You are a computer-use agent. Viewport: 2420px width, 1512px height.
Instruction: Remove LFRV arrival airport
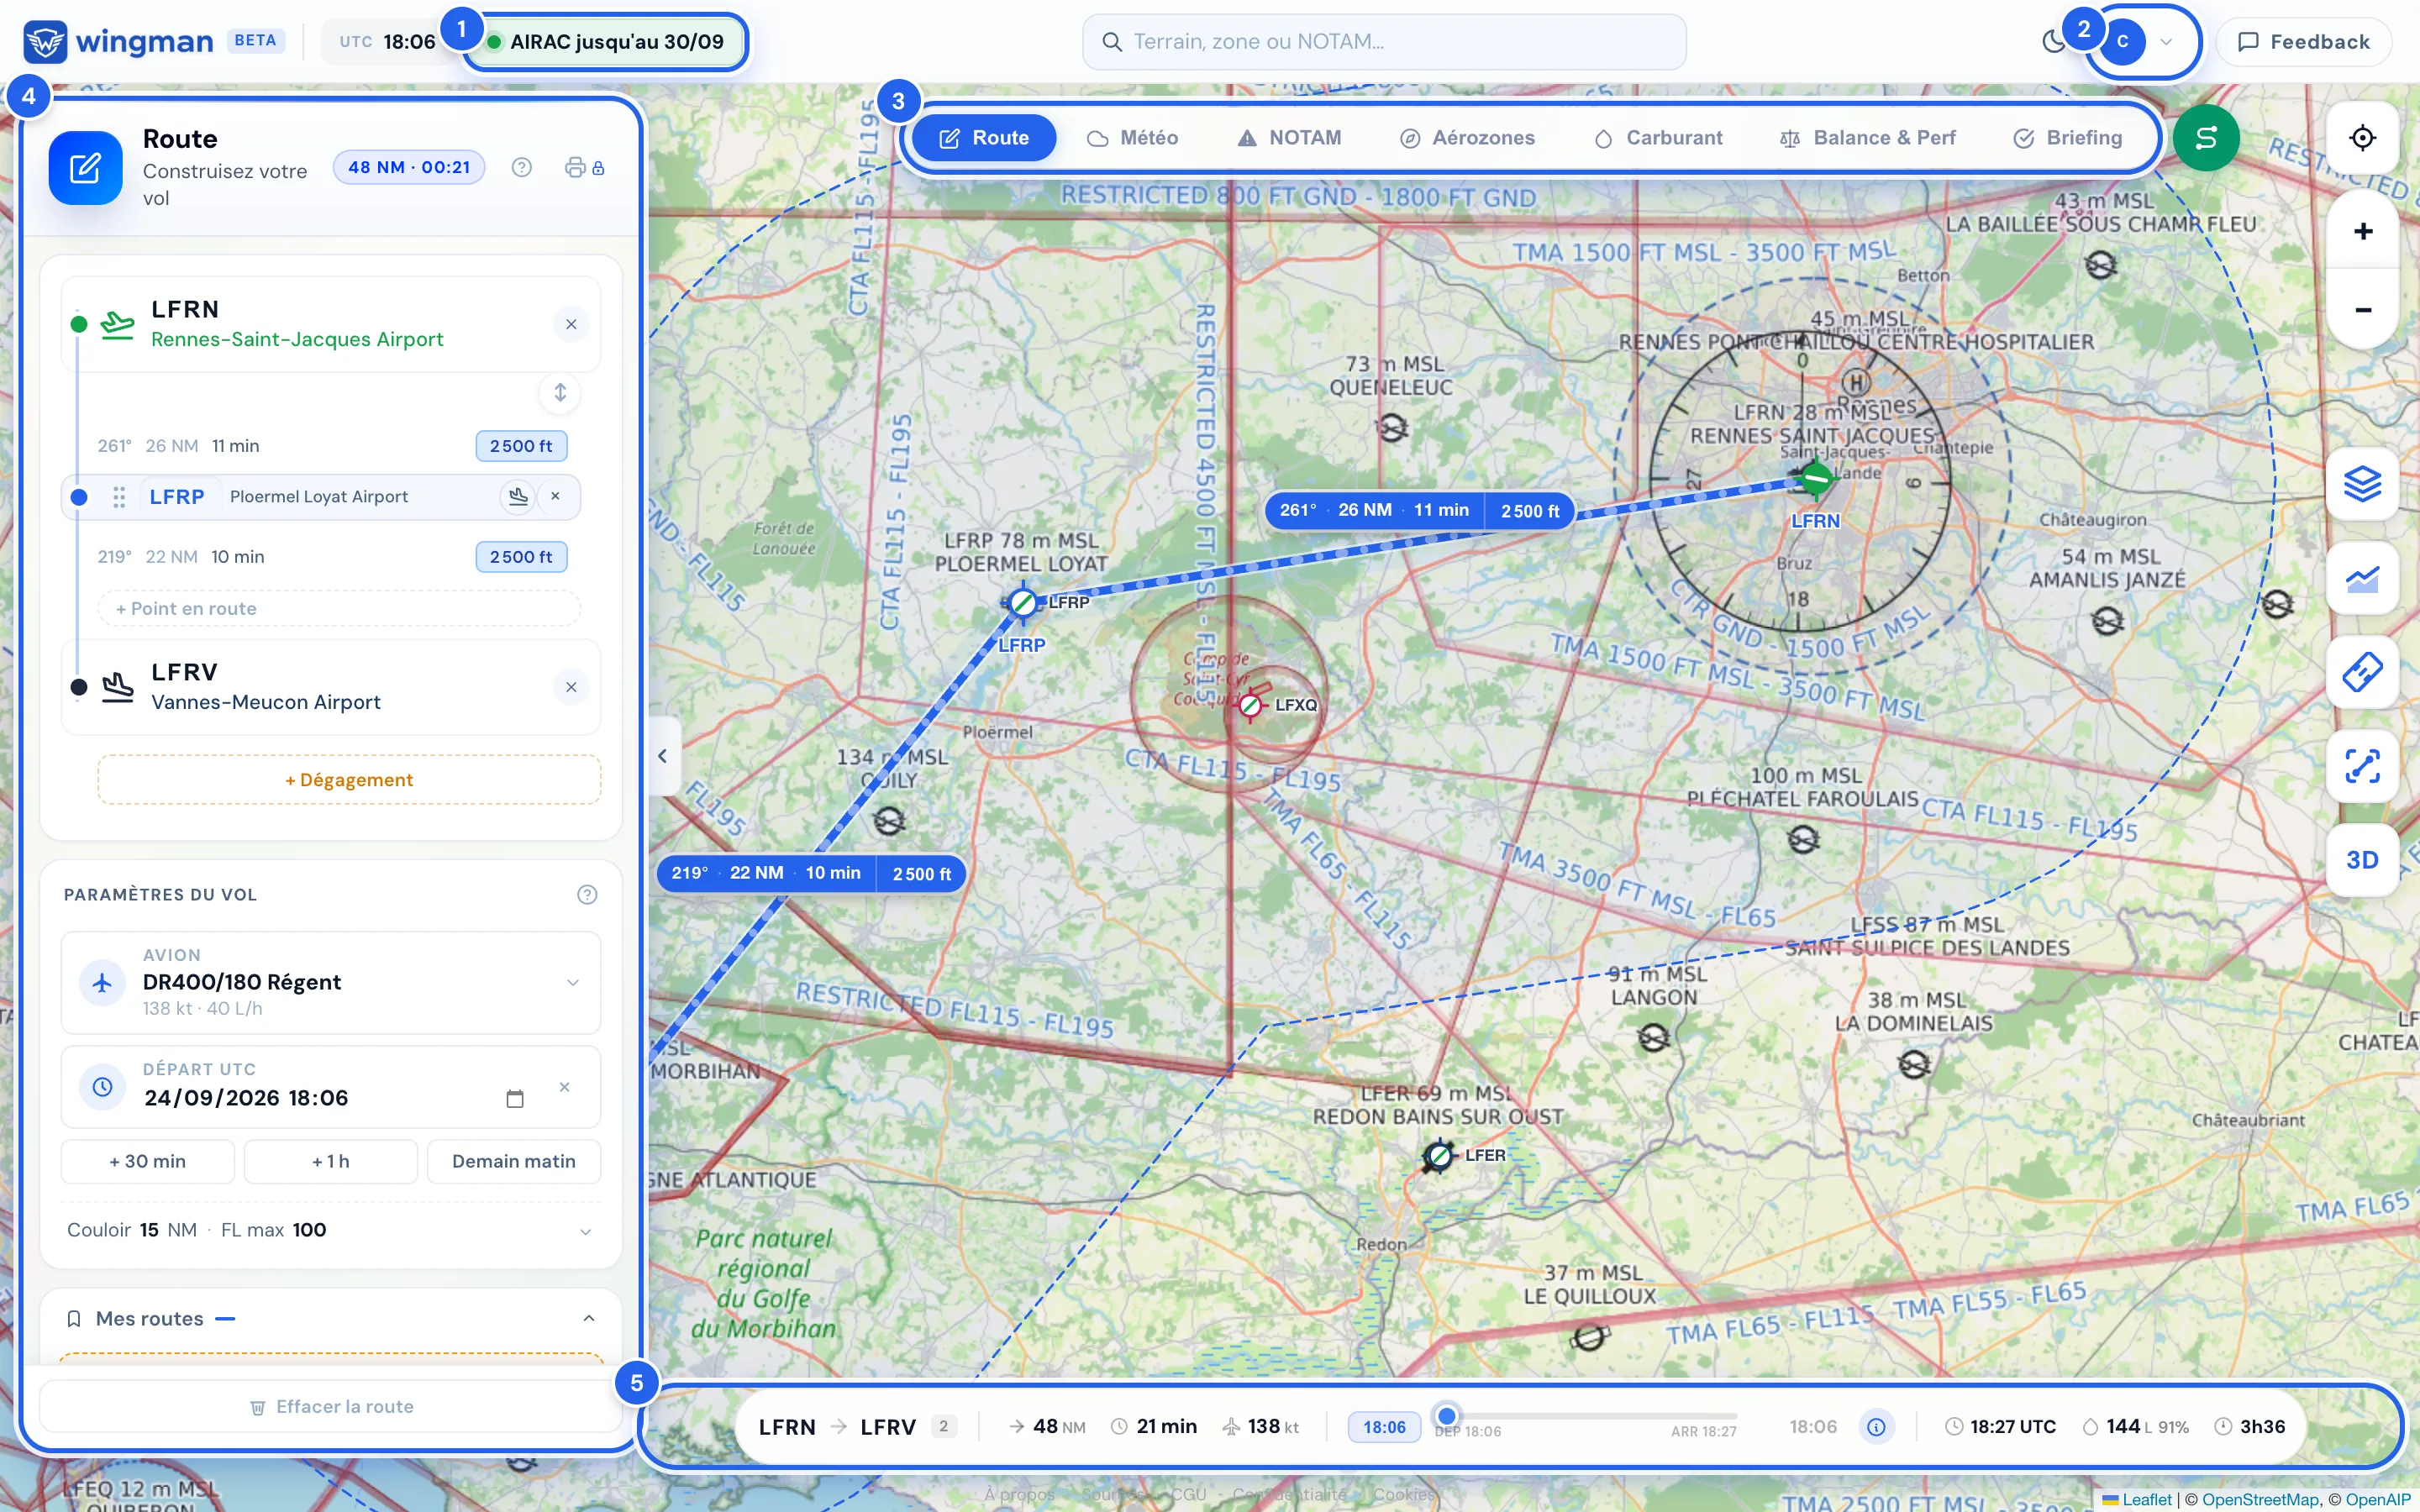571,687
